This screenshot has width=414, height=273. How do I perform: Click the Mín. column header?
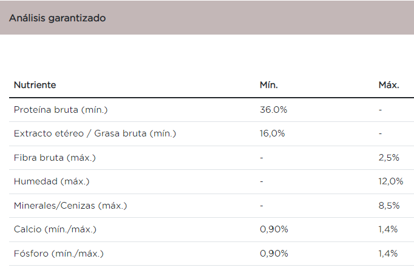point(269,86)
